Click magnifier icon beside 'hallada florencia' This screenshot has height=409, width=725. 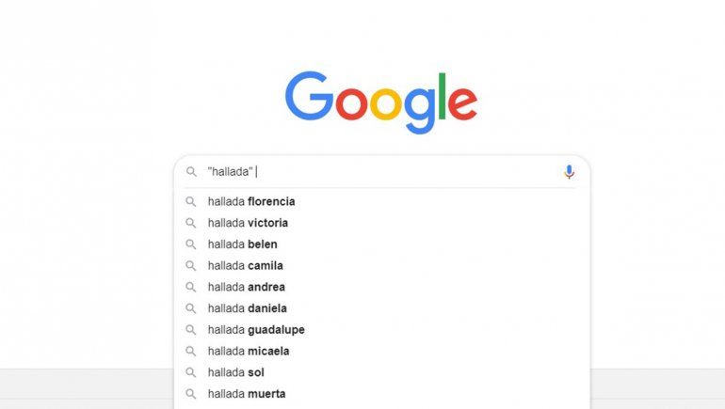click(x=191, y=201)
